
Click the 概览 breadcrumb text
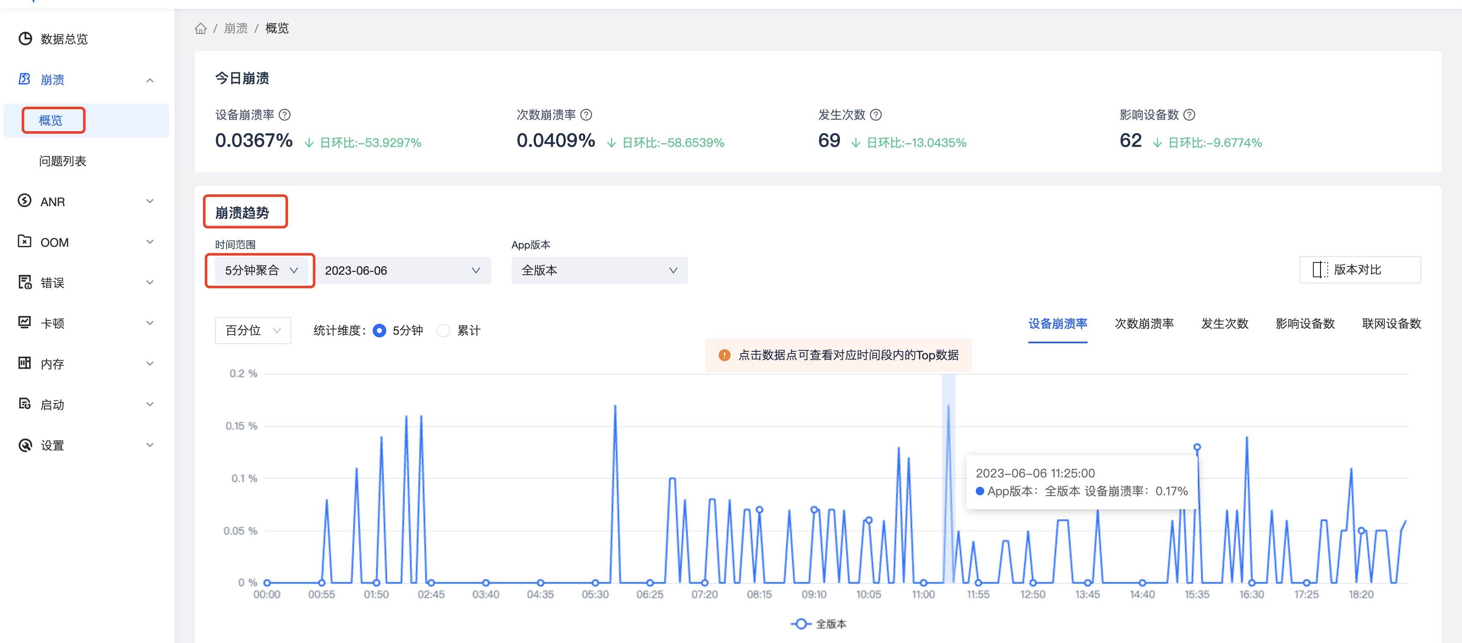277,28
